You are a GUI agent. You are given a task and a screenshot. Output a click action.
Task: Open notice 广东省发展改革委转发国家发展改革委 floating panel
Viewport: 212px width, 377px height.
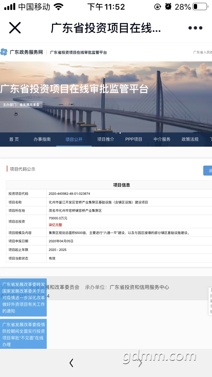click(23, 297)
